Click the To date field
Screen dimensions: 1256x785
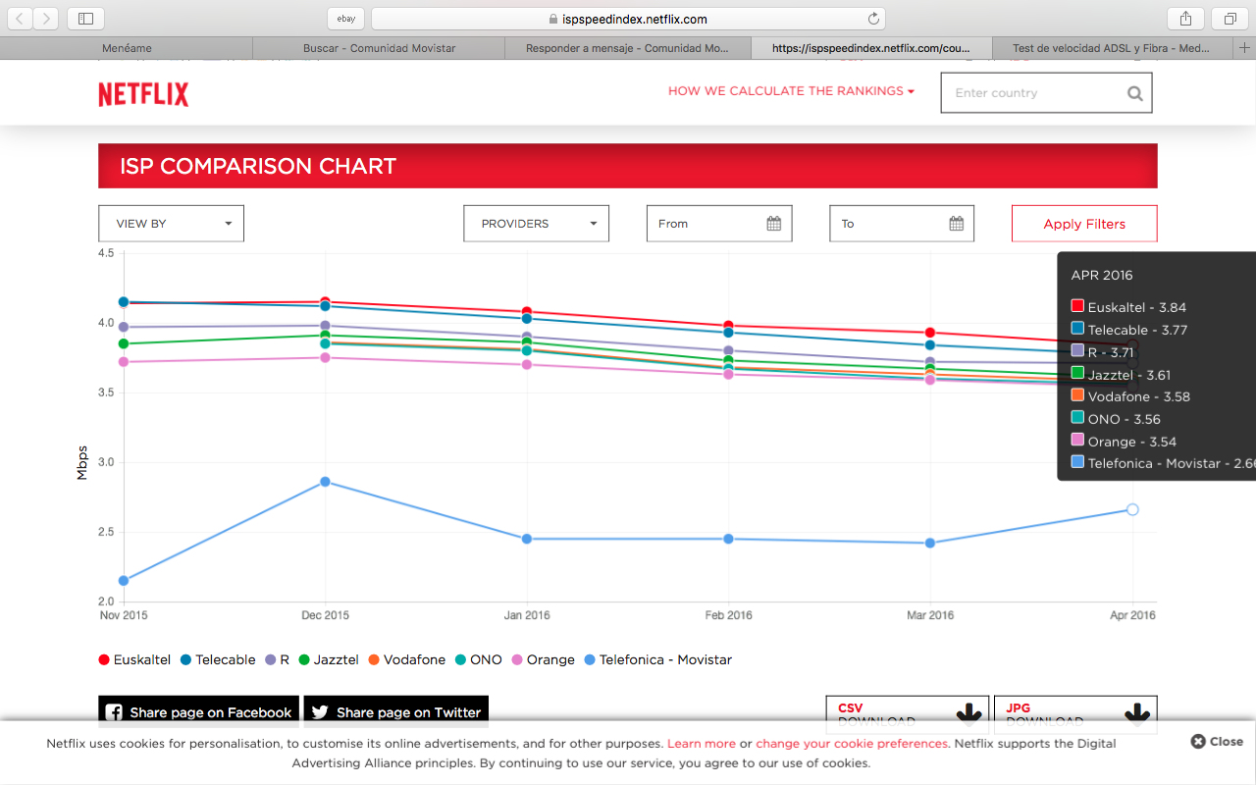(x=902, y=224)
